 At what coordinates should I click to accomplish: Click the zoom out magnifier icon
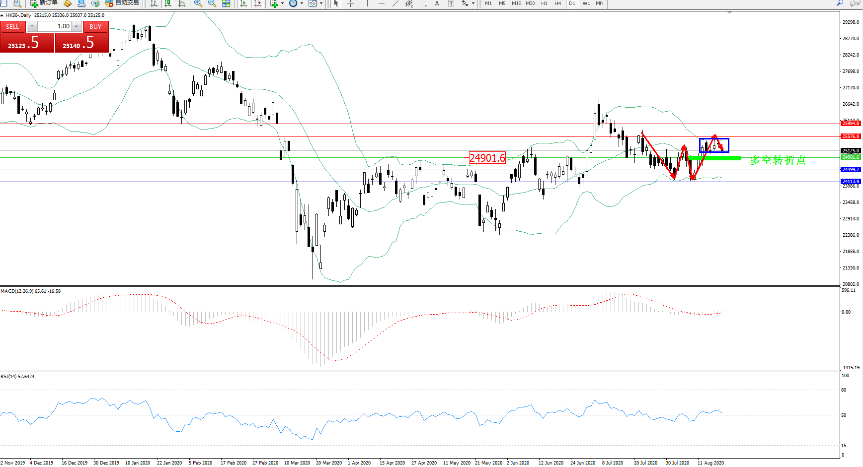[212, 3]
